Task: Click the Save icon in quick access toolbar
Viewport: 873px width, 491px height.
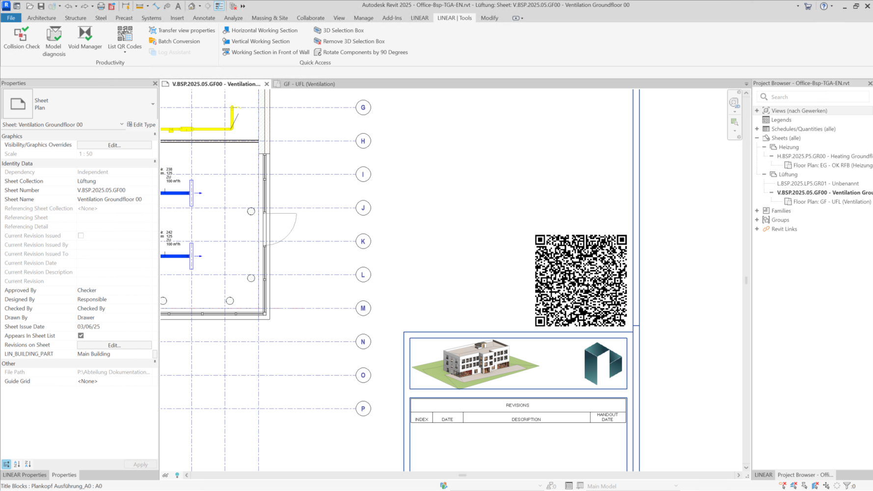Action: 41,6
